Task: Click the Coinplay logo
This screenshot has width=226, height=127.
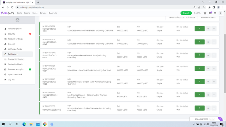Action: [x=8, y=13]
